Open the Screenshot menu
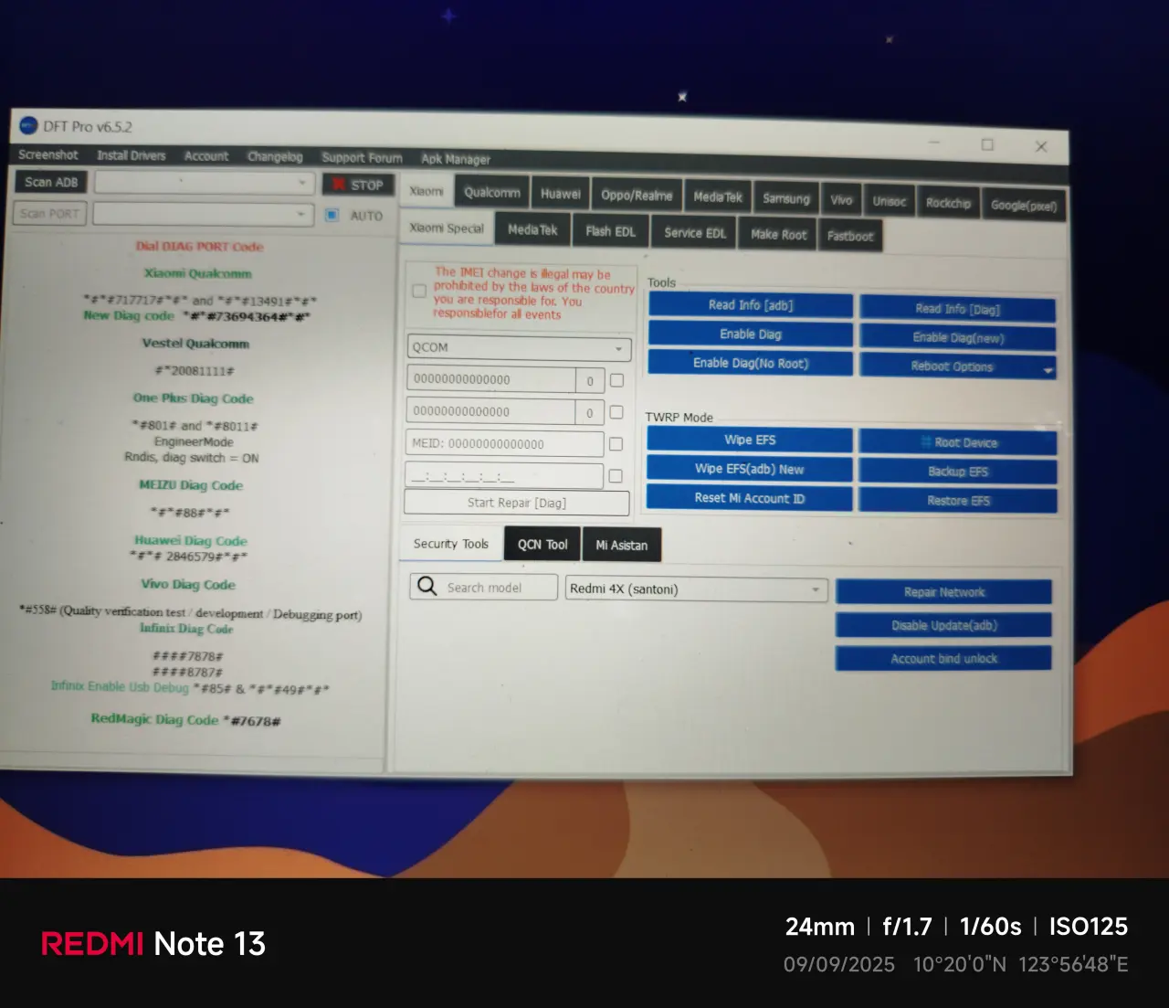Image resolution: width=1169 pixels, height=1008 pixels. [48, 154]
